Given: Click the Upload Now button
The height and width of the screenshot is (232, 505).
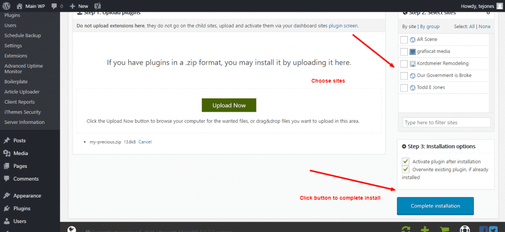Looking at the screenshot, I should (229, 105).
